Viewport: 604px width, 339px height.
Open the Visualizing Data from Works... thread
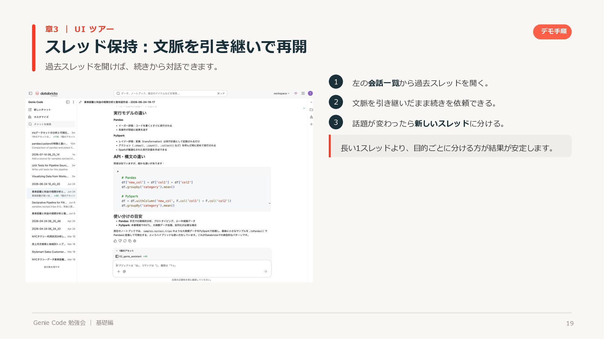[52, 176]
